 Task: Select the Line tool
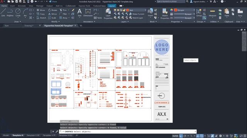click(3, 13)
